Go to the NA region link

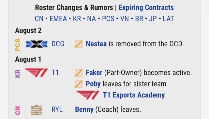(91, 19)
